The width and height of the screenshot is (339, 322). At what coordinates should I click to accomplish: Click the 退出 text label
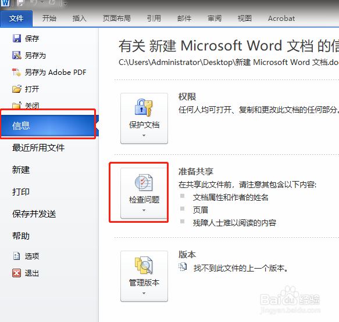tap(32, 273)
